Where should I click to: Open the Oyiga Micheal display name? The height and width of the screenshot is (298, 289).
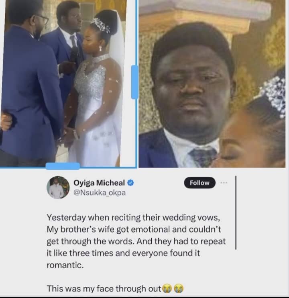[x=99, y=183]
